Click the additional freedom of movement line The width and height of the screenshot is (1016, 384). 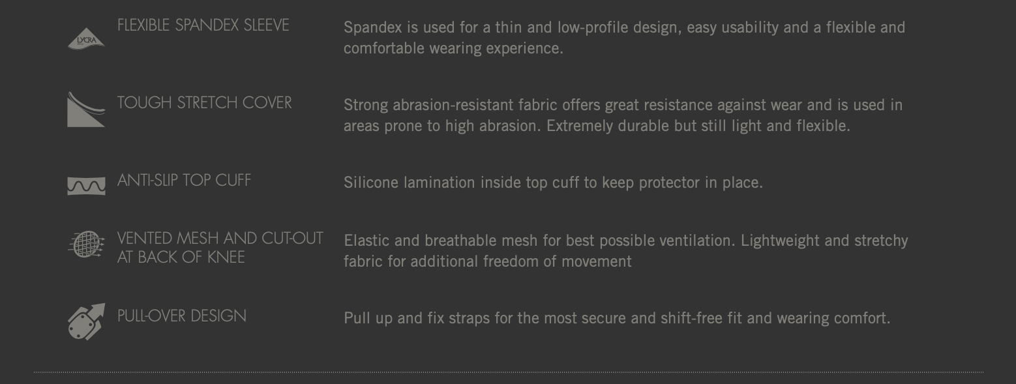click(487, 261)
